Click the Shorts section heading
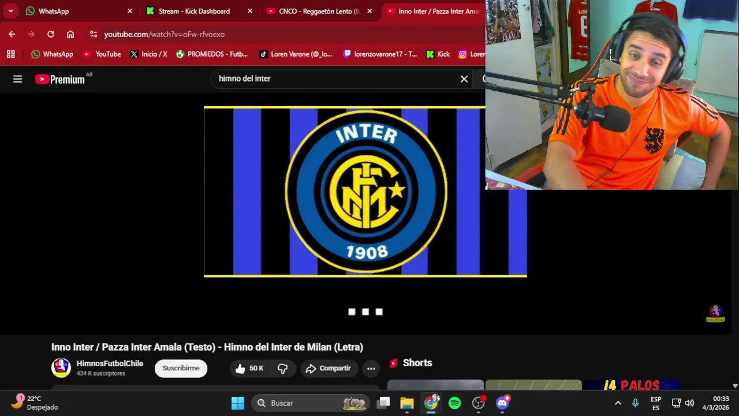This screenshot has width=739, height=416. pos(417,363)
